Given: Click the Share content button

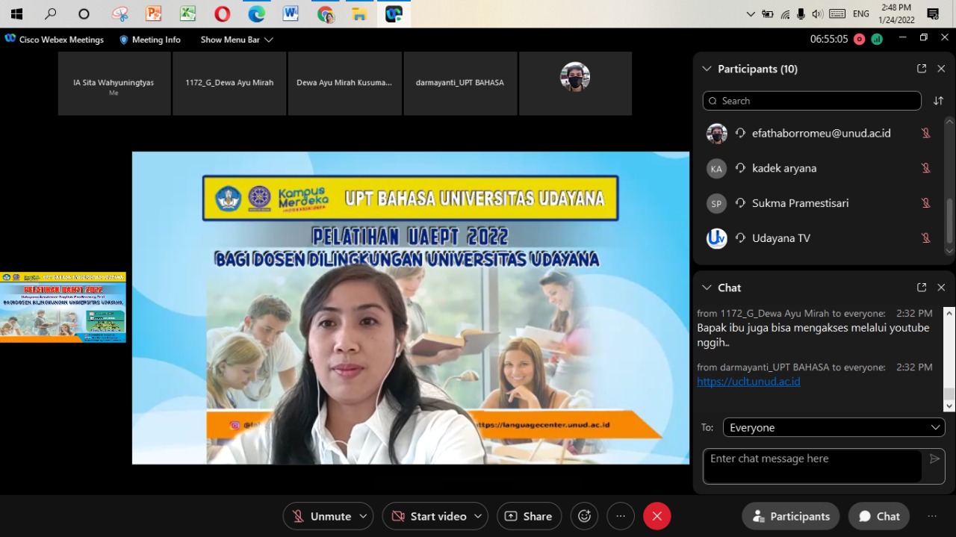Looking at the screenshot, I should coord(529,516).
